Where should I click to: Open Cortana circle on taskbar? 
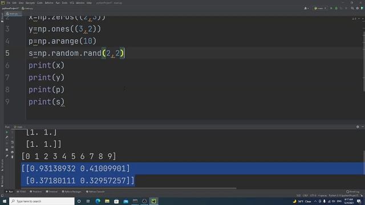coord(79,201)
